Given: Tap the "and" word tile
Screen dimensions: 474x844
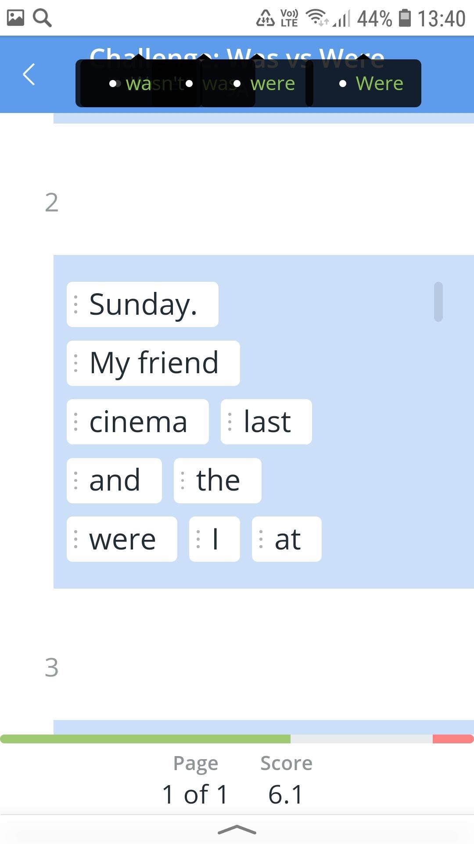Looking at the screenshot, I should coord(114,480).
